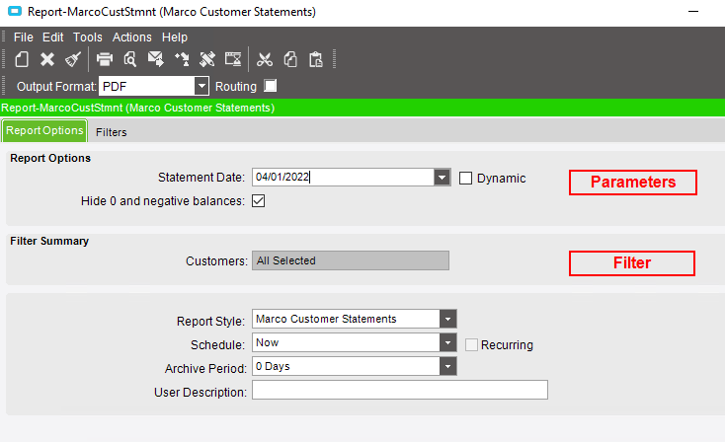725x442 pixels.
Task: Click the pencil and ruler design icon
Action: (207, 59)
